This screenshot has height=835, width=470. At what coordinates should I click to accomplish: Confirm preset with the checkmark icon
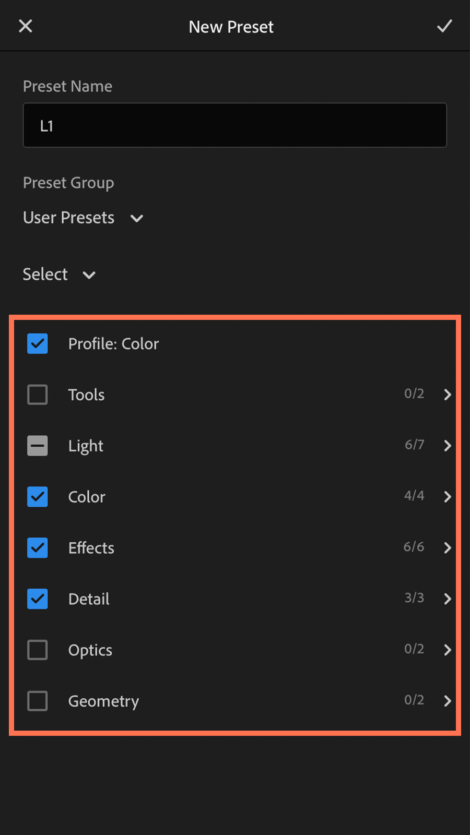point(444,26)
